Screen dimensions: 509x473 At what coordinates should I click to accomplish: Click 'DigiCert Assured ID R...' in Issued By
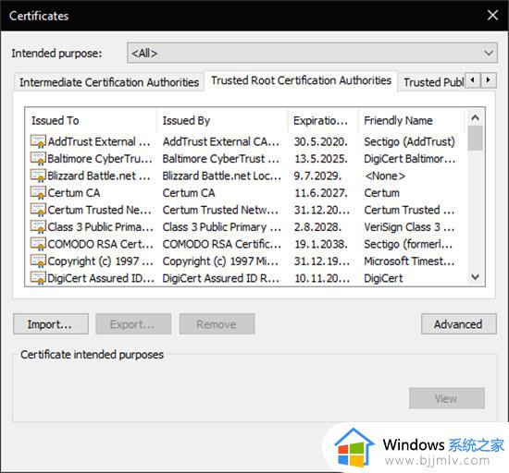coord(221,278)
